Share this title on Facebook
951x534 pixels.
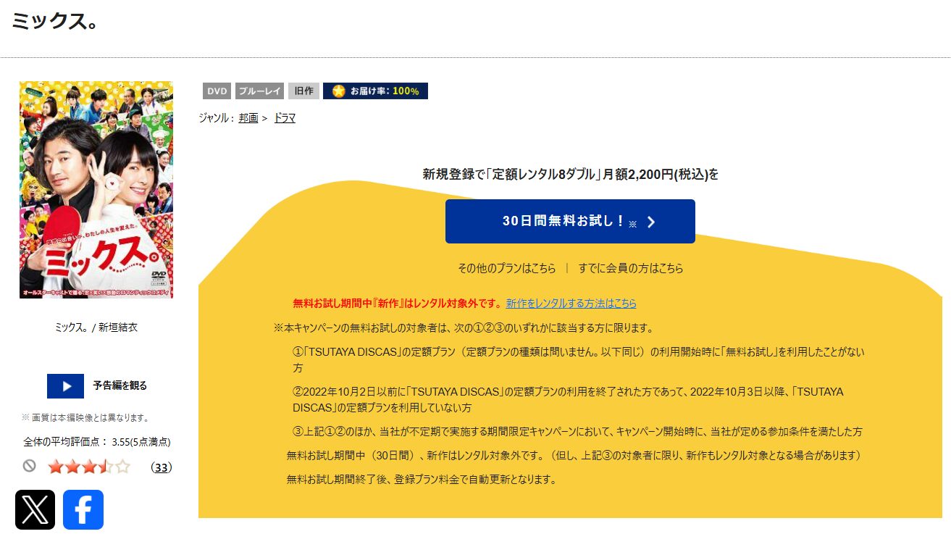[x=83, y=509]
